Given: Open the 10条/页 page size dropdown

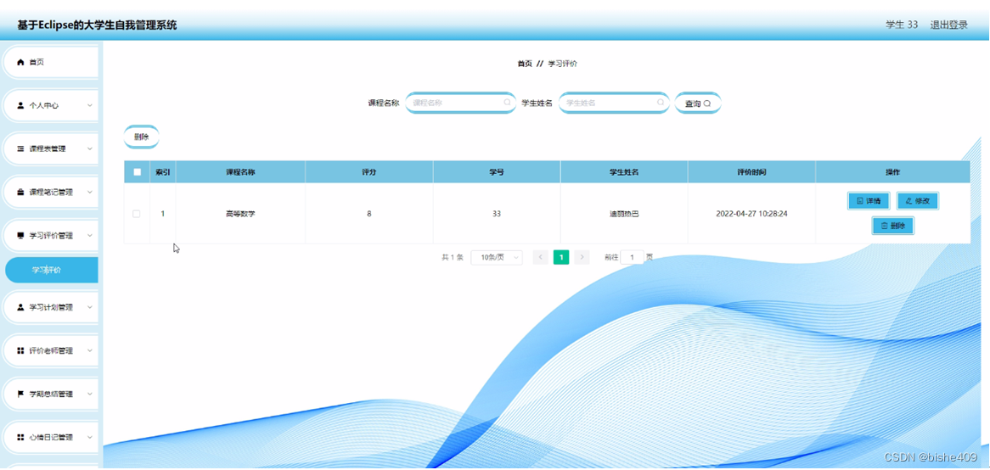Looking at the screenshot, I should [497, 257].
